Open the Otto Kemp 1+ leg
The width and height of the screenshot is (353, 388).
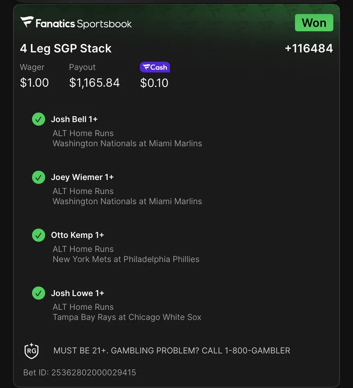(77, 235)
